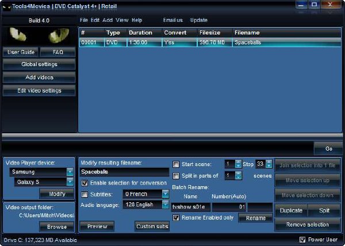Increase the Start scene spinner value

238,162
